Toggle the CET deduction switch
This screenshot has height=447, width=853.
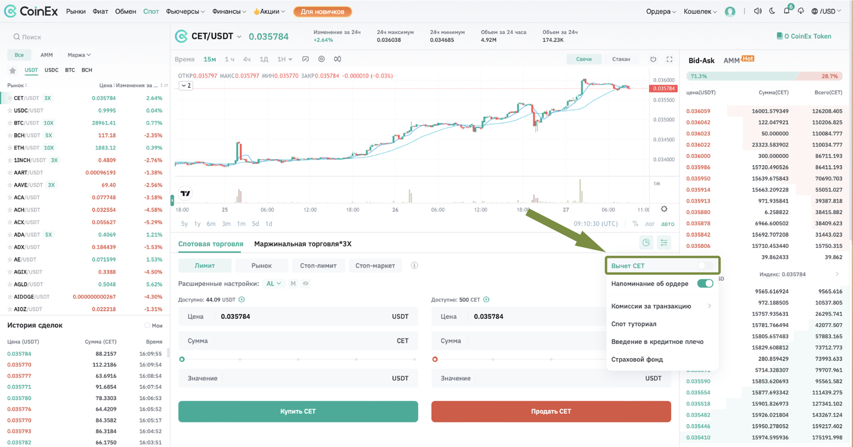point(705,266)
